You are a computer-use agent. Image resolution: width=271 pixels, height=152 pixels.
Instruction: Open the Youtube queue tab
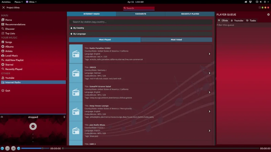pos(237,20)
